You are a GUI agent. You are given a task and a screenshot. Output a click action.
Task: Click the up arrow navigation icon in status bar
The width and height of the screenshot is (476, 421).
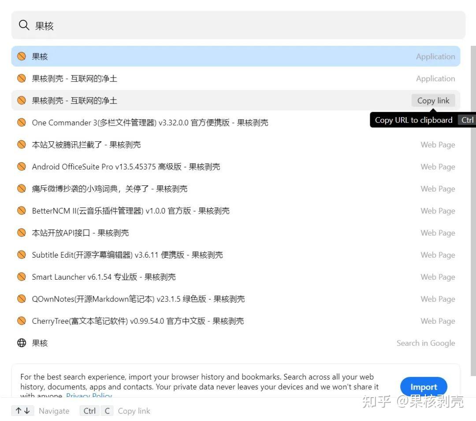pos(18,410)
